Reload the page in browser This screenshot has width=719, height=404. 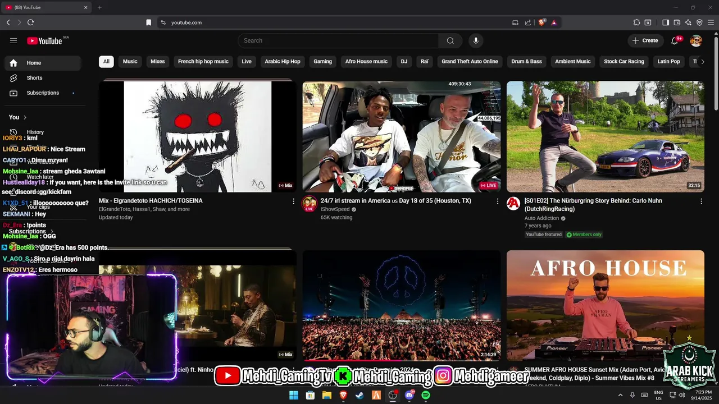(x=30, y=22)
